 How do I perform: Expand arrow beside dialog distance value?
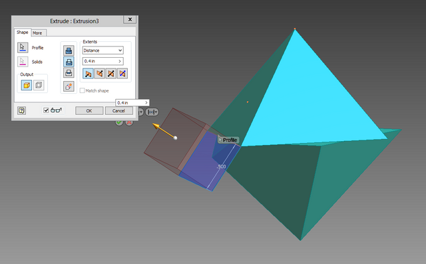(120, 61)
